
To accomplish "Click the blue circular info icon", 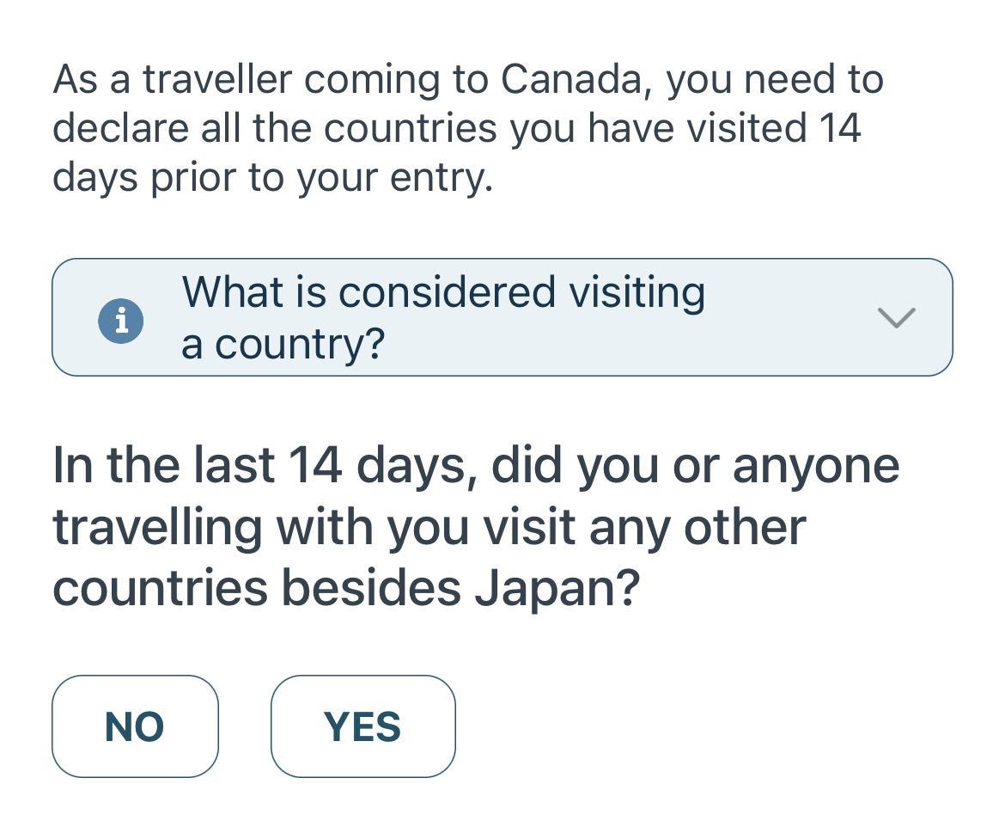I will [120, 320].
